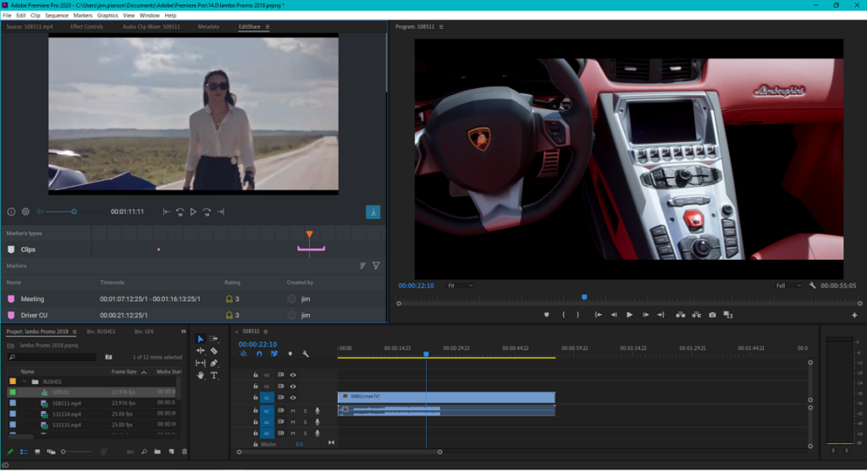Click the Comparison View icon
Viewport: 867px width, 472px height.
(x=728, y=315)
